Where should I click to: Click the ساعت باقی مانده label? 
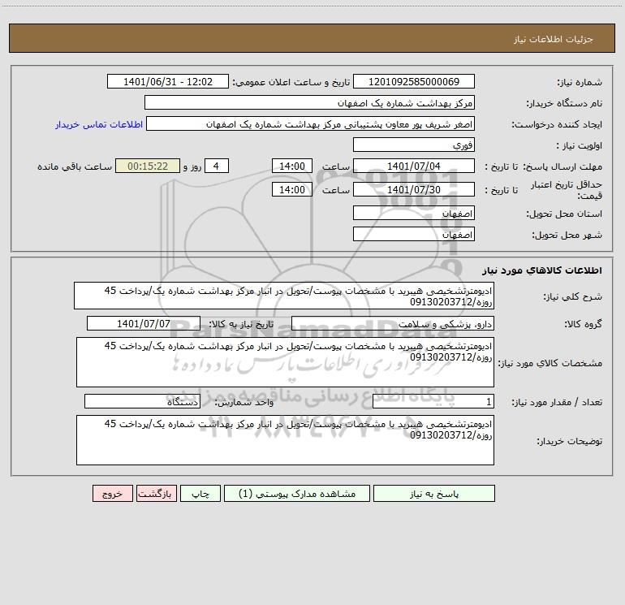click(x=75, y=166)
